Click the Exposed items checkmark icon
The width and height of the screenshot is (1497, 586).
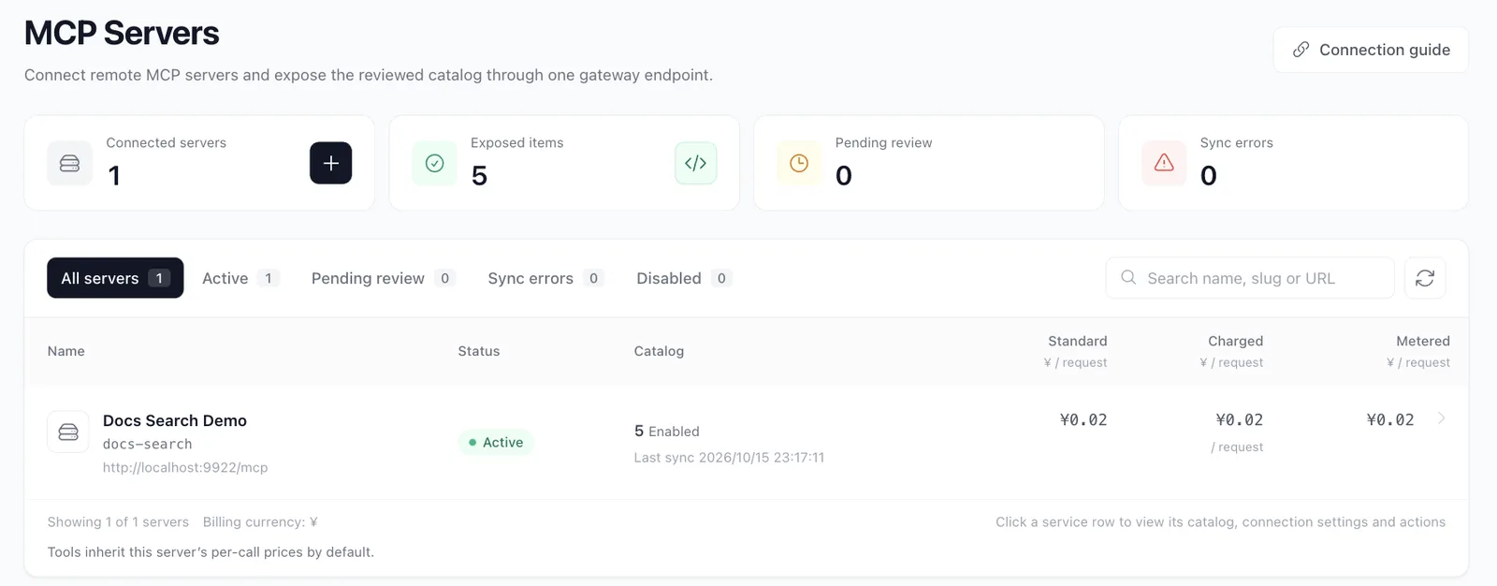(x=434, y=163)
